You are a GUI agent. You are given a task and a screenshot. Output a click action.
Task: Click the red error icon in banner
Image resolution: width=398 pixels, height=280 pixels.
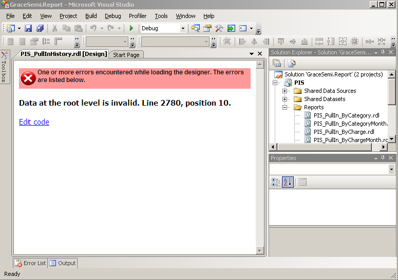[x=28, y=78]
